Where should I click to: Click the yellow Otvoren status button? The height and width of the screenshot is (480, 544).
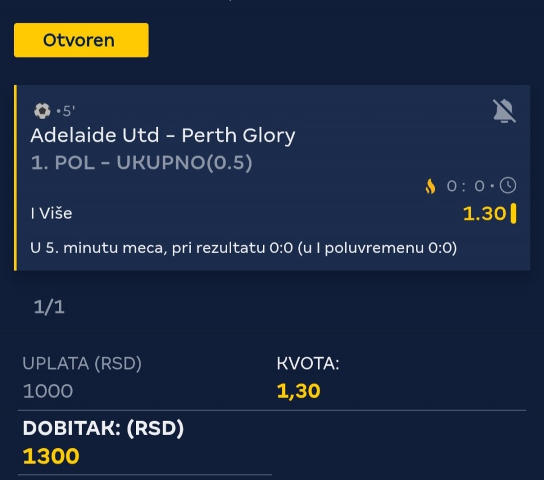tap(81, 40)
